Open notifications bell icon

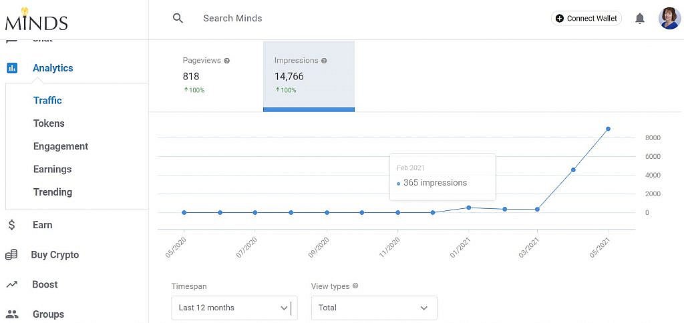(640, 18)
